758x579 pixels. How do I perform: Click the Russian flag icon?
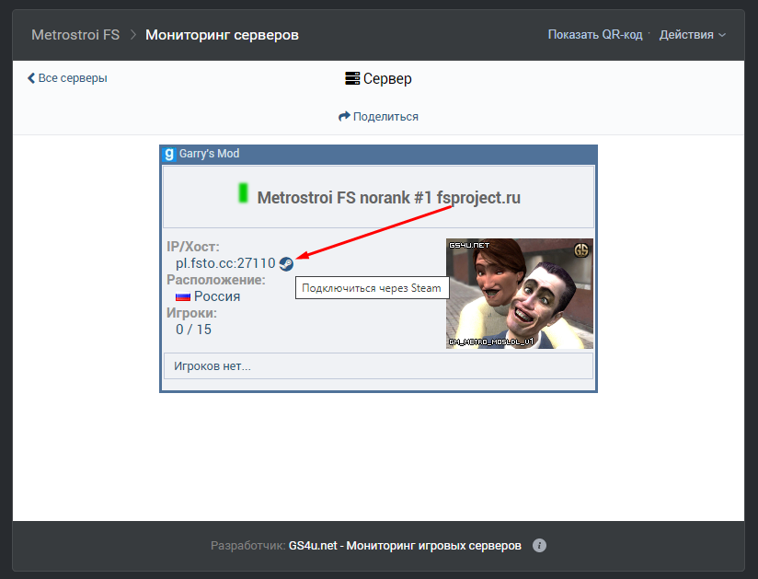click(x=183, y=296)
